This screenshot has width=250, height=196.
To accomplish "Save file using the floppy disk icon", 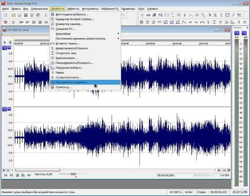I will click(x=20, y=15).
